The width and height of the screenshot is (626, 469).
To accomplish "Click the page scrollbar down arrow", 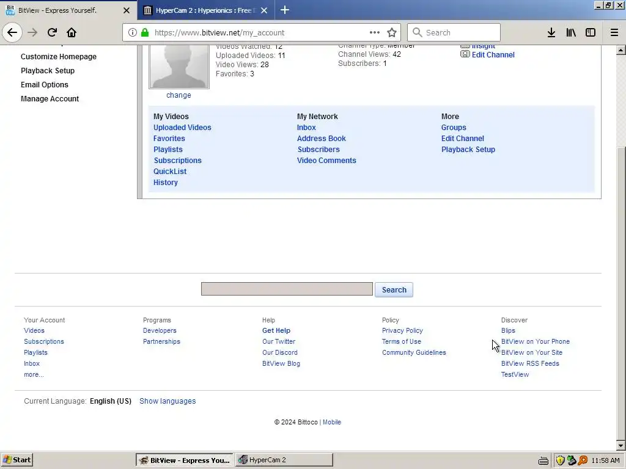I will click(x=620, y=445).
